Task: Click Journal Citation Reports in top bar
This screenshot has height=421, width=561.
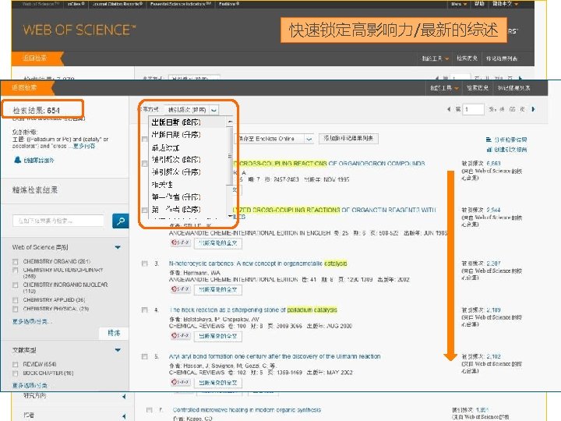Action: (117, 4)
